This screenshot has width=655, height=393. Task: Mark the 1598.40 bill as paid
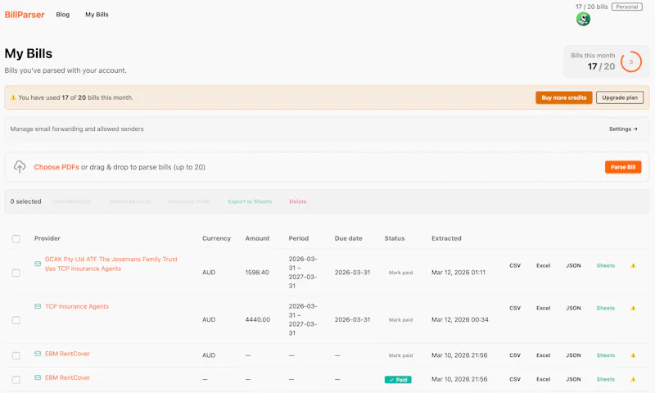[400, 273]
